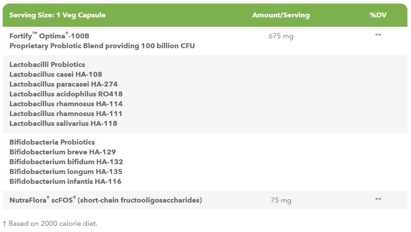The image size is (411, 232).
Task: Click Bifidobacterium infantis HA-116
Action: tap(65, 181)
